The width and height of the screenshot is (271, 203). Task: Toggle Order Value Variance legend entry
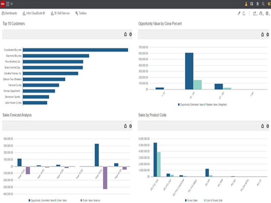(91, 200)
